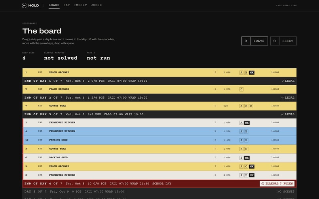The height and width of the screenshot is (199, 319).
Task: Switch to the DAY tab
Action: (x=66, y=5)
